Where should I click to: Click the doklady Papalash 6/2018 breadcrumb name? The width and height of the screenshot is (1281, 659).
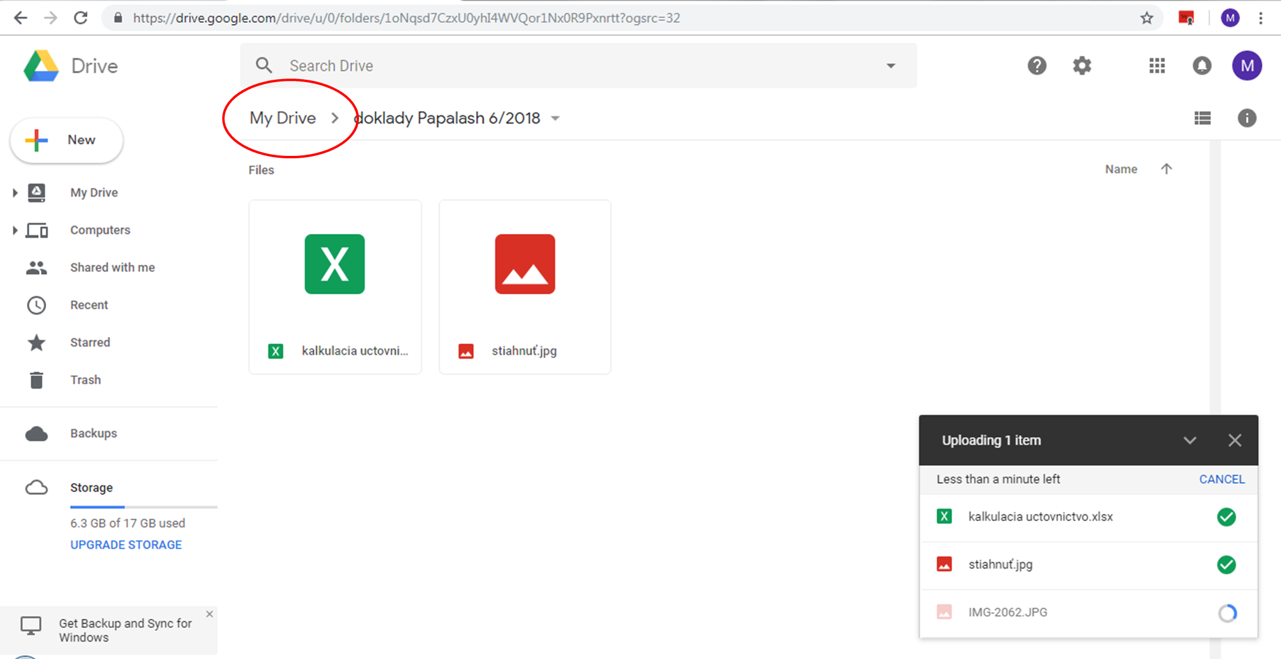[x=447, y=118]
